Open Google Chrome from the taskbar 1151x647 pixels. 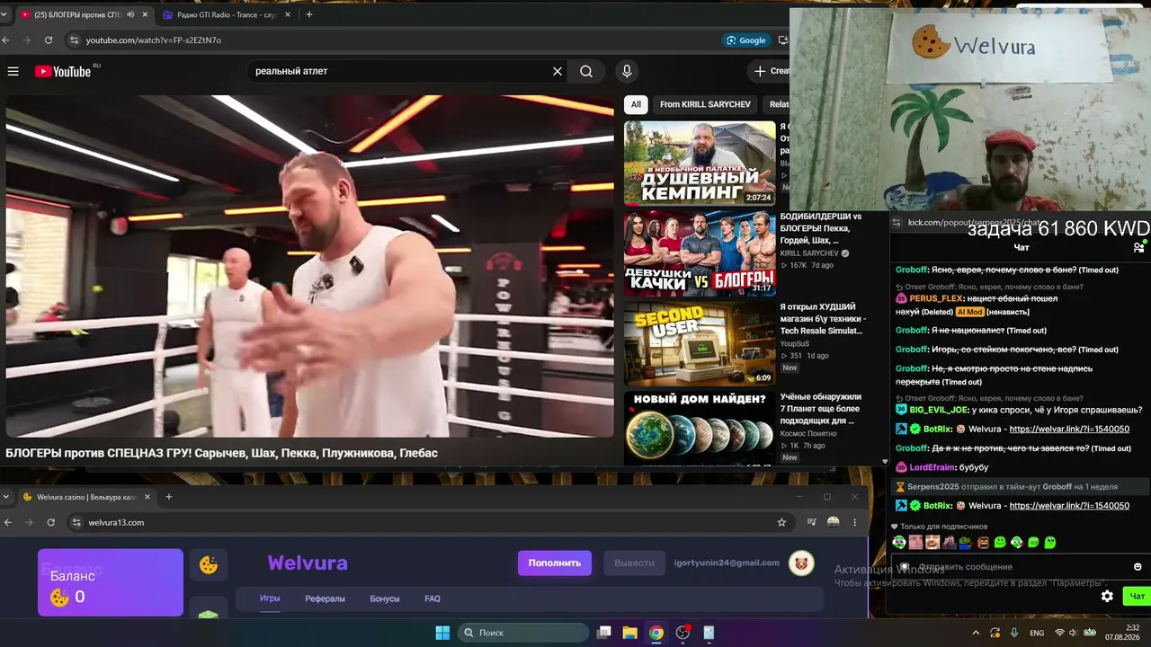(656, 633)
